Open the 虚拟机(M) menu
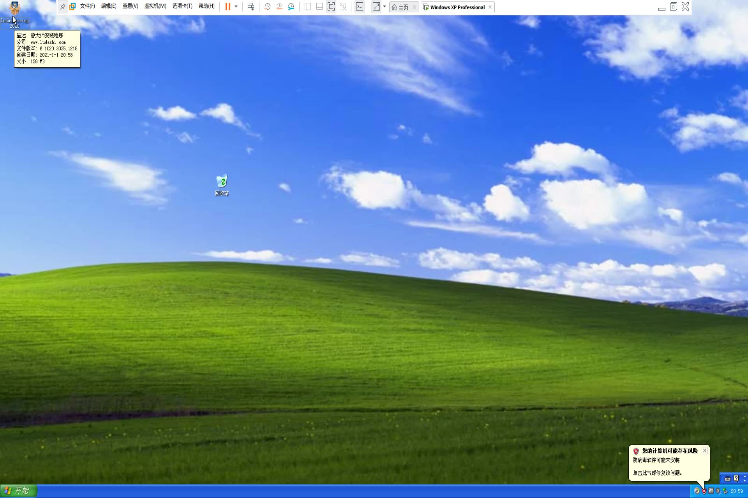This screenshot has height=498, width=748. (x=155, y=6)
